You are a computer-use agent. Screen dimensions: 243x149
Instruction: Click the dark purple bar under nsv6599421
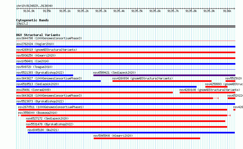(x=164, y=75)
